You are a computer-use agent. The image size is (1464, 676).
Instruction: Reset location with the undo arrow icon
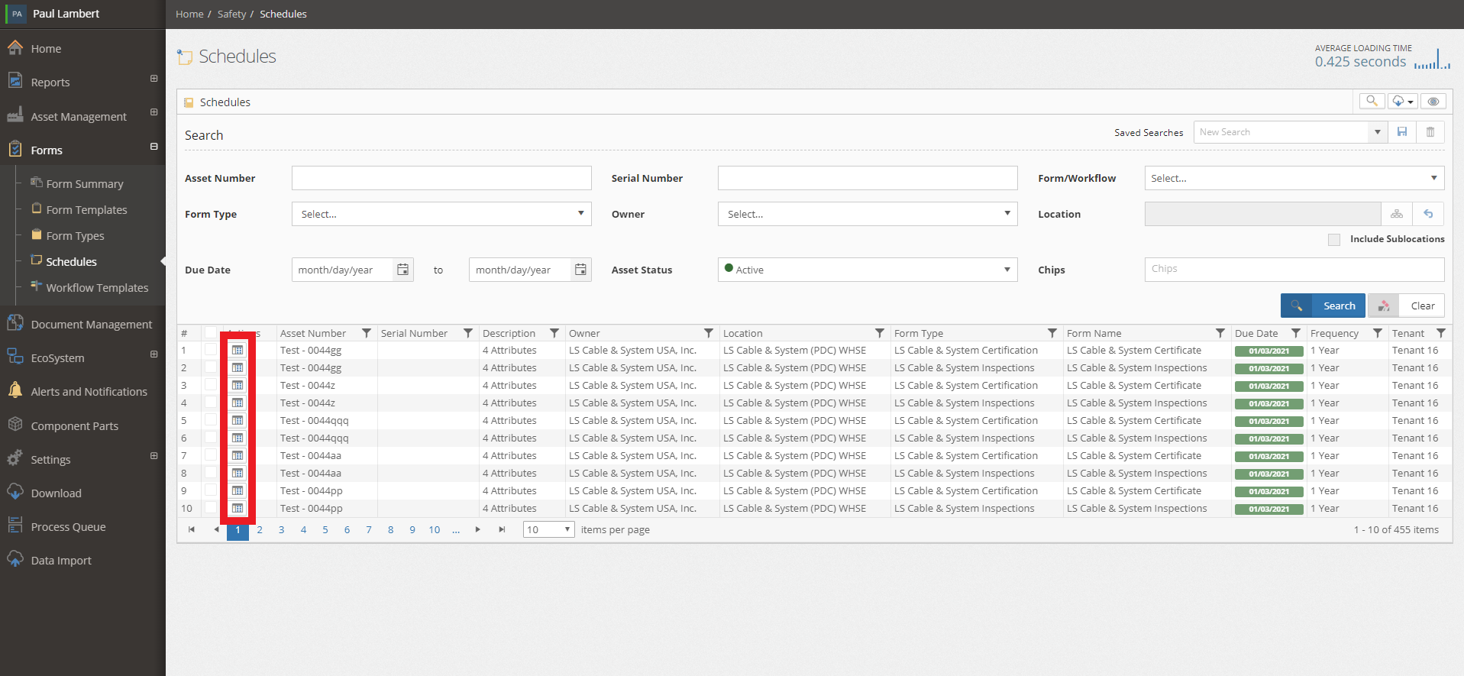point(1428,214)
